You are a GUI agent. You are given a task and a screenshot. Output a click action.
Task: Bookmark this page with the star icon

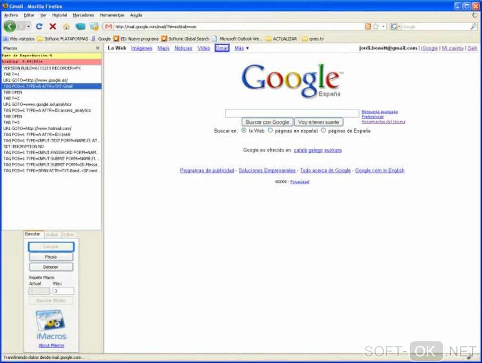376,27
